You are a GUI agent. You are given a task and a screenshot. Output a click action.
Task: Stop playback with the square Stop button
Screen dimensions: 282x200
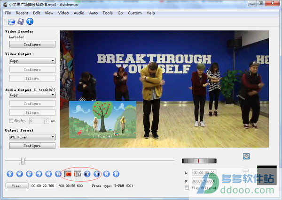point(20,174)
